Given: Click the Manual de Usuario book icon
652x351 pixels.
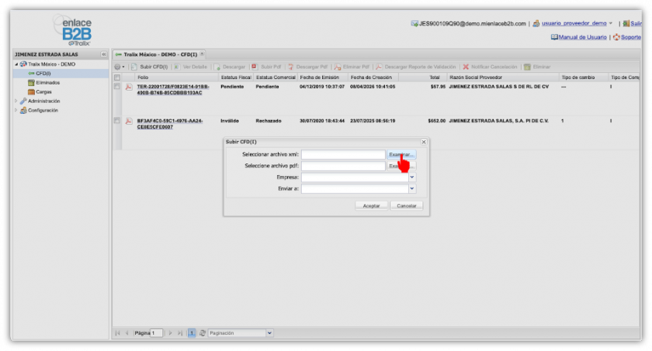Looking at the screenshot, I should coord(553,36).
